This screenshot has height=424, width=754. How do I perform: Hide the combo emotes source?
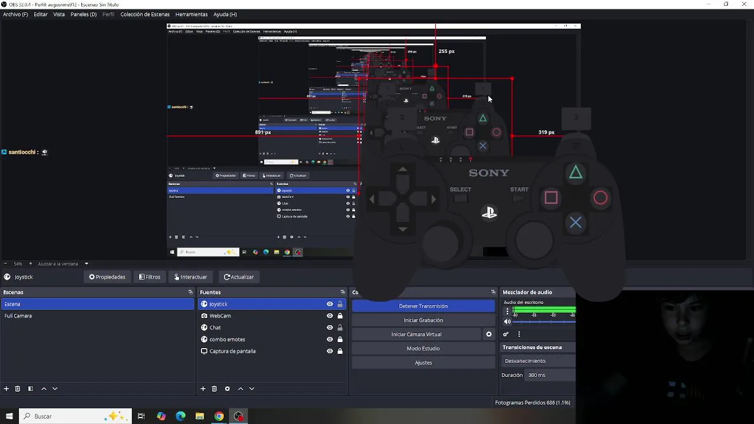pos(330,339)
